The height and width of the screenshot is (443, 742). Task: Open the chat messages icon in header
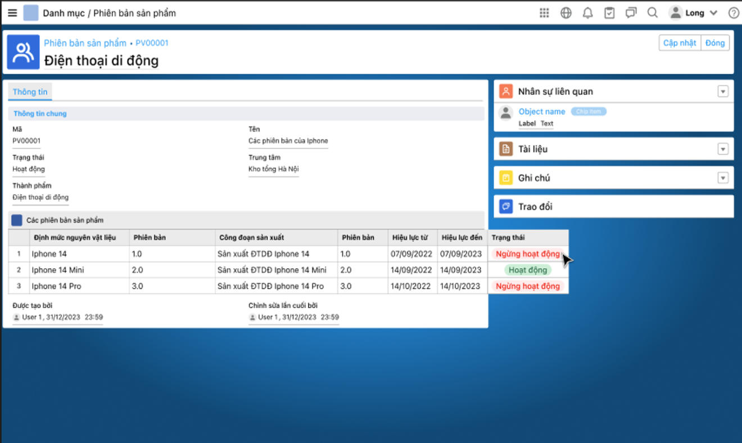[631, 13]
